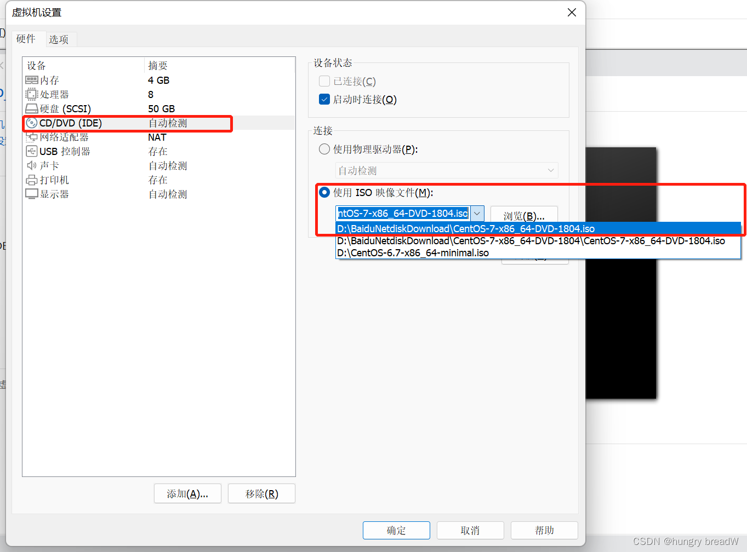Click the 摘要 summary column header

[158, 65]
